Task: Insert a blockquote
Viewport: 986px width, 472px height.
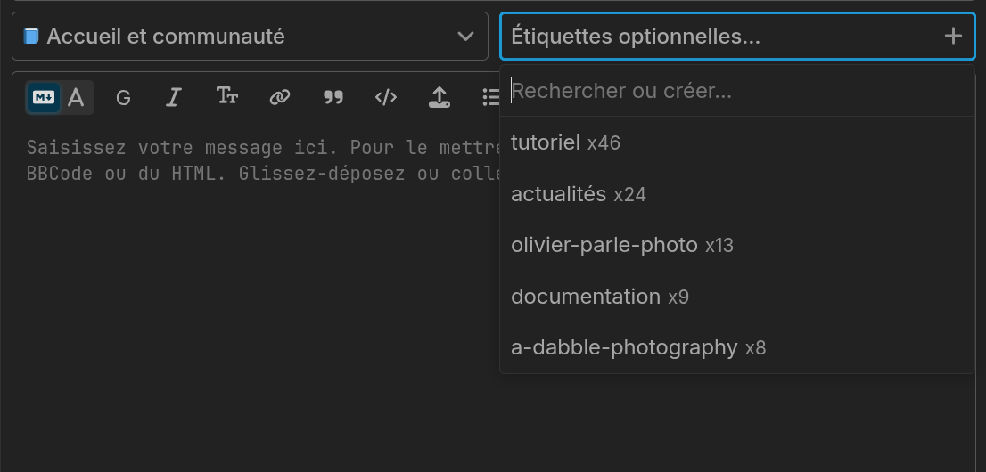Action: point(333,97)
